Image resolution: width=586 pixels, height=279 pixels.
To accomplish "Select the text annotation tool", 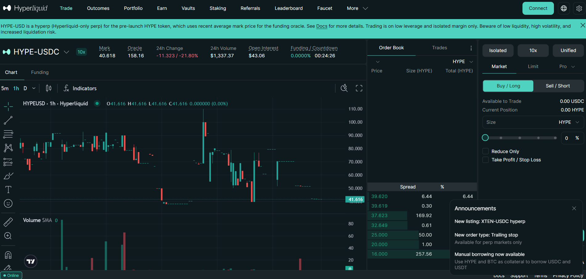I will tap(8, 189).
